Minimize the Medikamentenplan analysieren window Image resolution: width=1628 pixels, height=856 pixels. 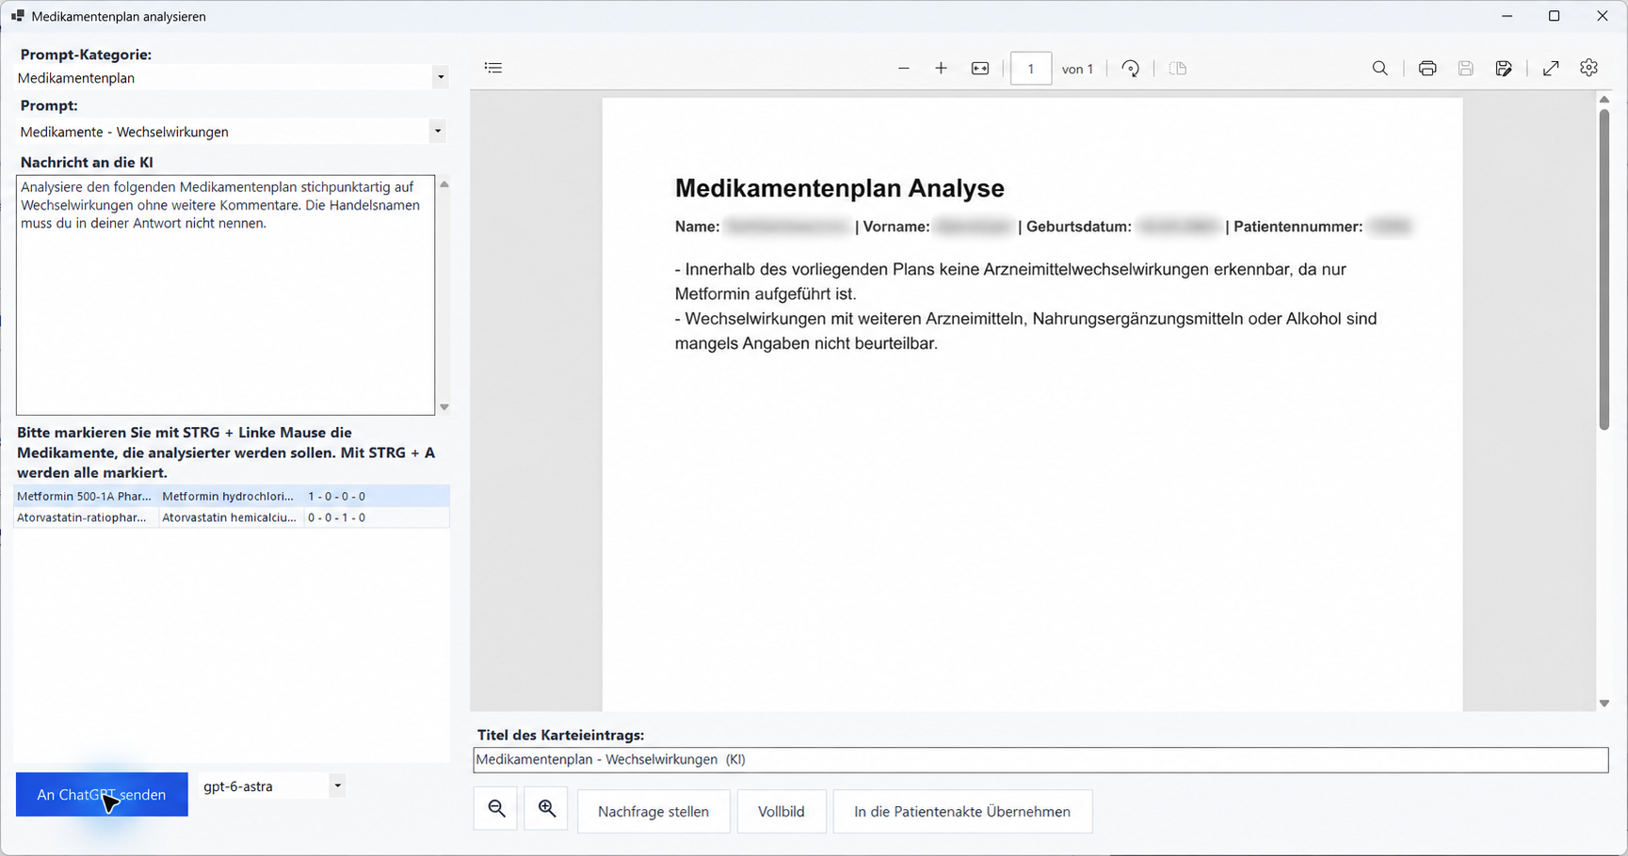pos(1507,16)
